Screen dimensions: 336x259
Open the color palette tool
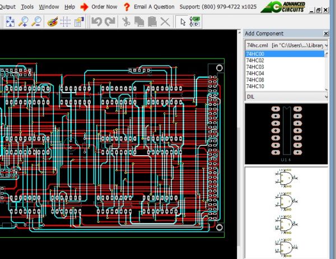pyautogui.click(x=52, y=22)
